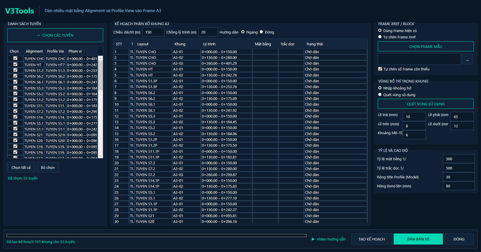This screenshot has height=252, width=481.
Task: Click the Tỷ lệ mặt bằng field
Action: 459,159
